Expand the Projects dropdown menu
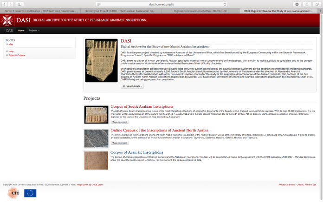 tap(34, 31)
